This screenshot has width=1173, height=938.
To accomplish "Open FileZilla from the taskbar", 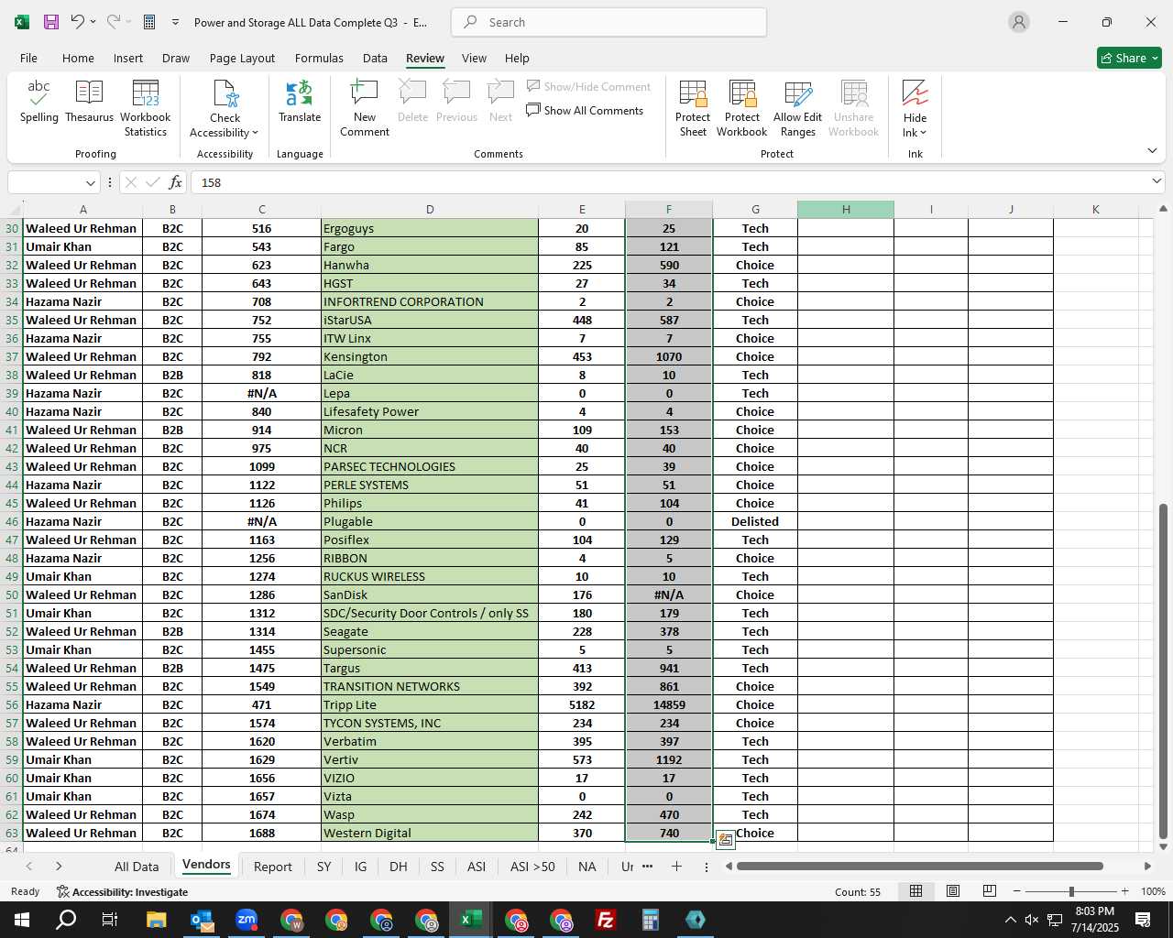I will tap(606, 920).
